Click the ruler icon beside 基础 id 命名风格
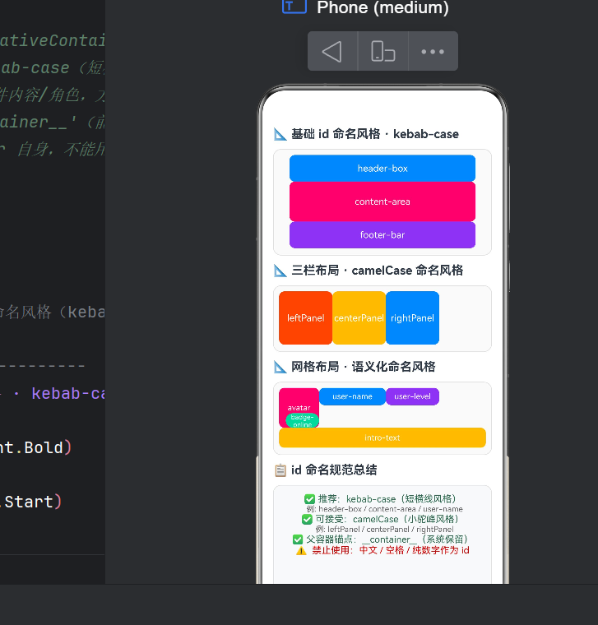The width and height of the screenshot is (598, 625). click(x=280, y=134)
